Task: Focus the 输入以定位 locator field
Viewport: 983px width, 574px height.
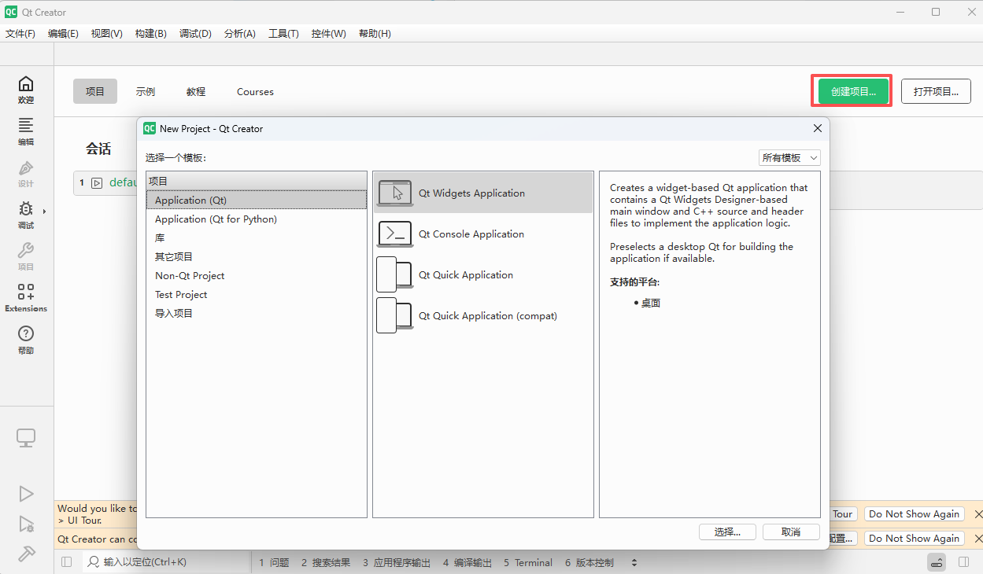Action: (165, 562)
